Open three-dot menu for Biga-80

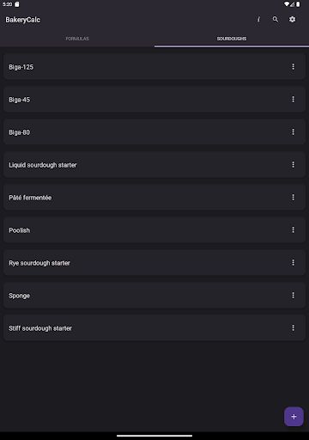coord(293,132)
